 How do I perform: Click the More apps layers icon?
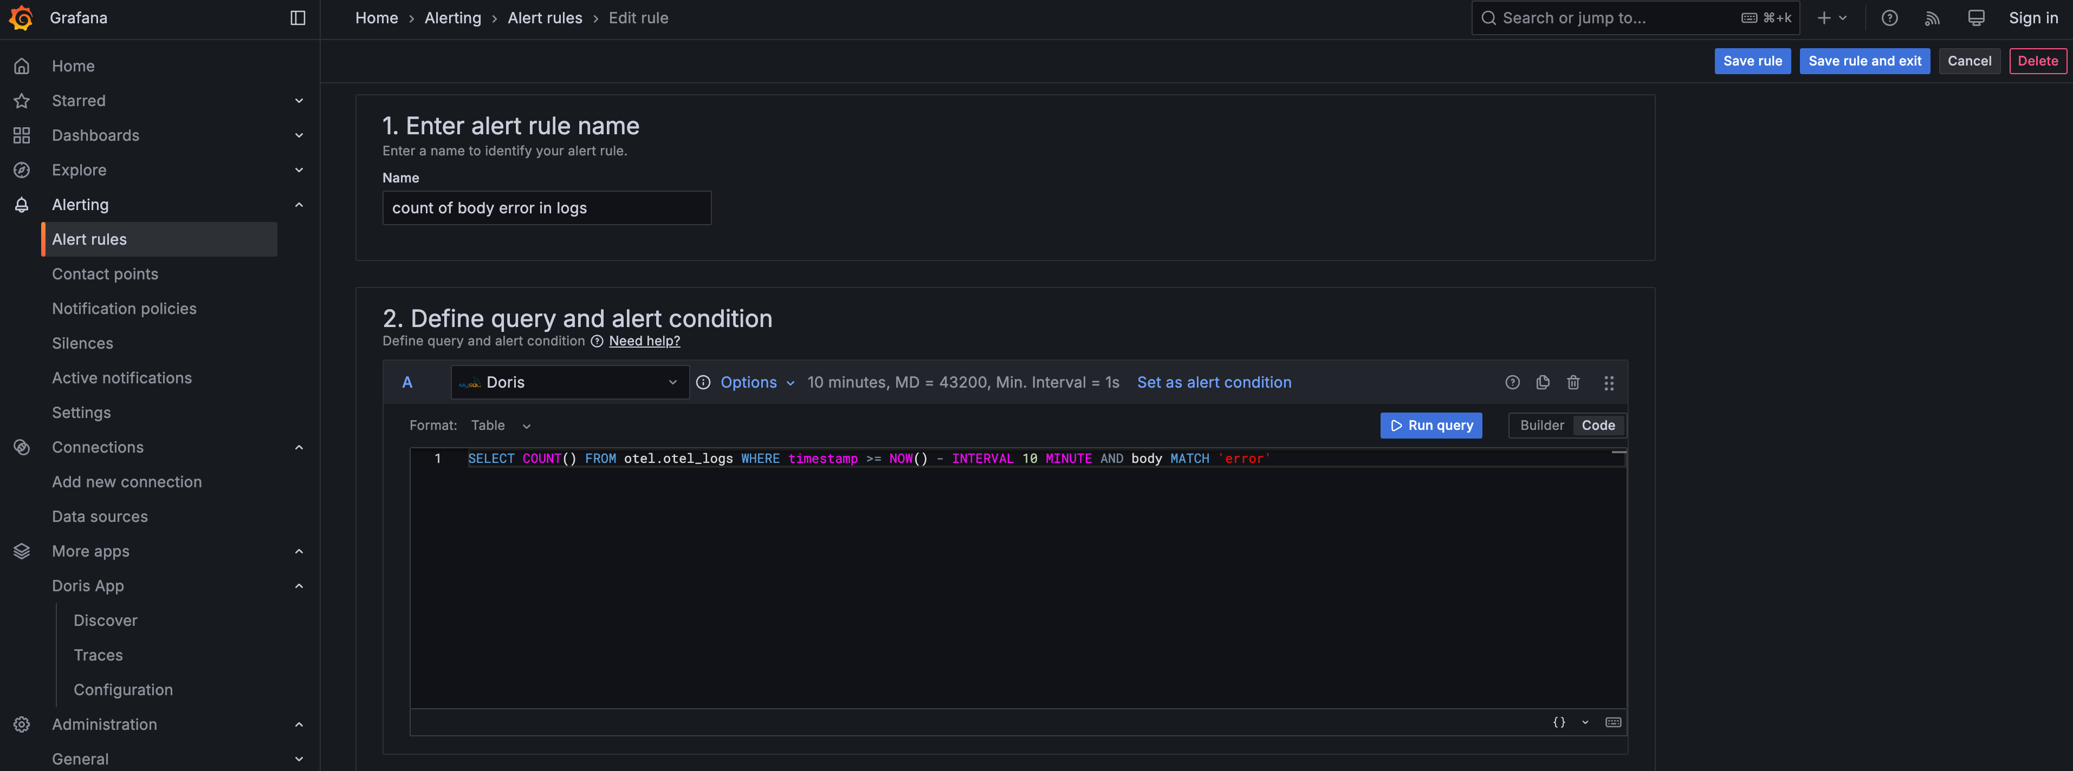tap(22, 551)
